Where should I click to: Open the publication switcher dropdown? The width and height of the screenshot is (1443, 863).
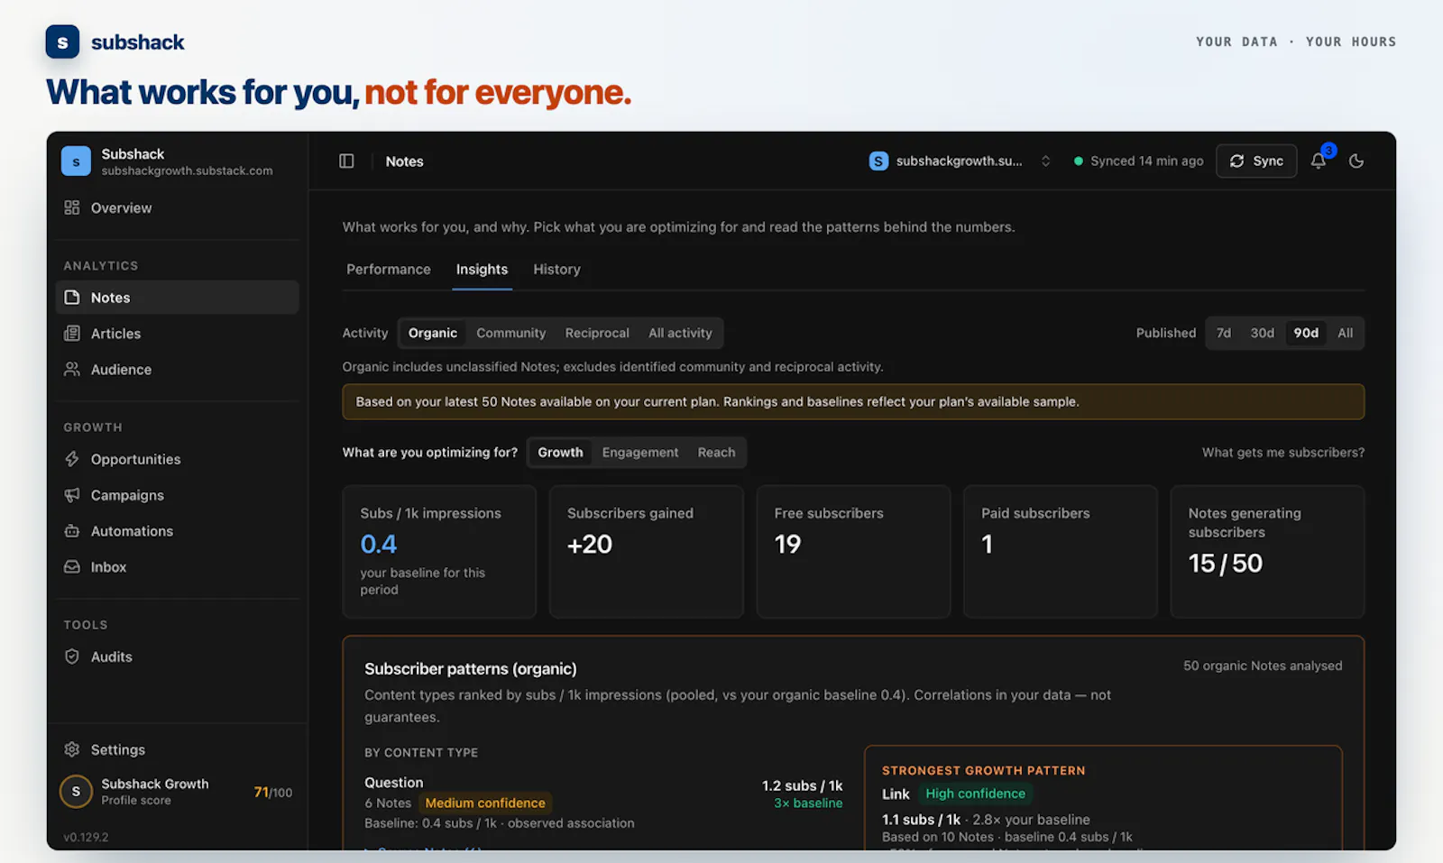(x=960, y=161)
